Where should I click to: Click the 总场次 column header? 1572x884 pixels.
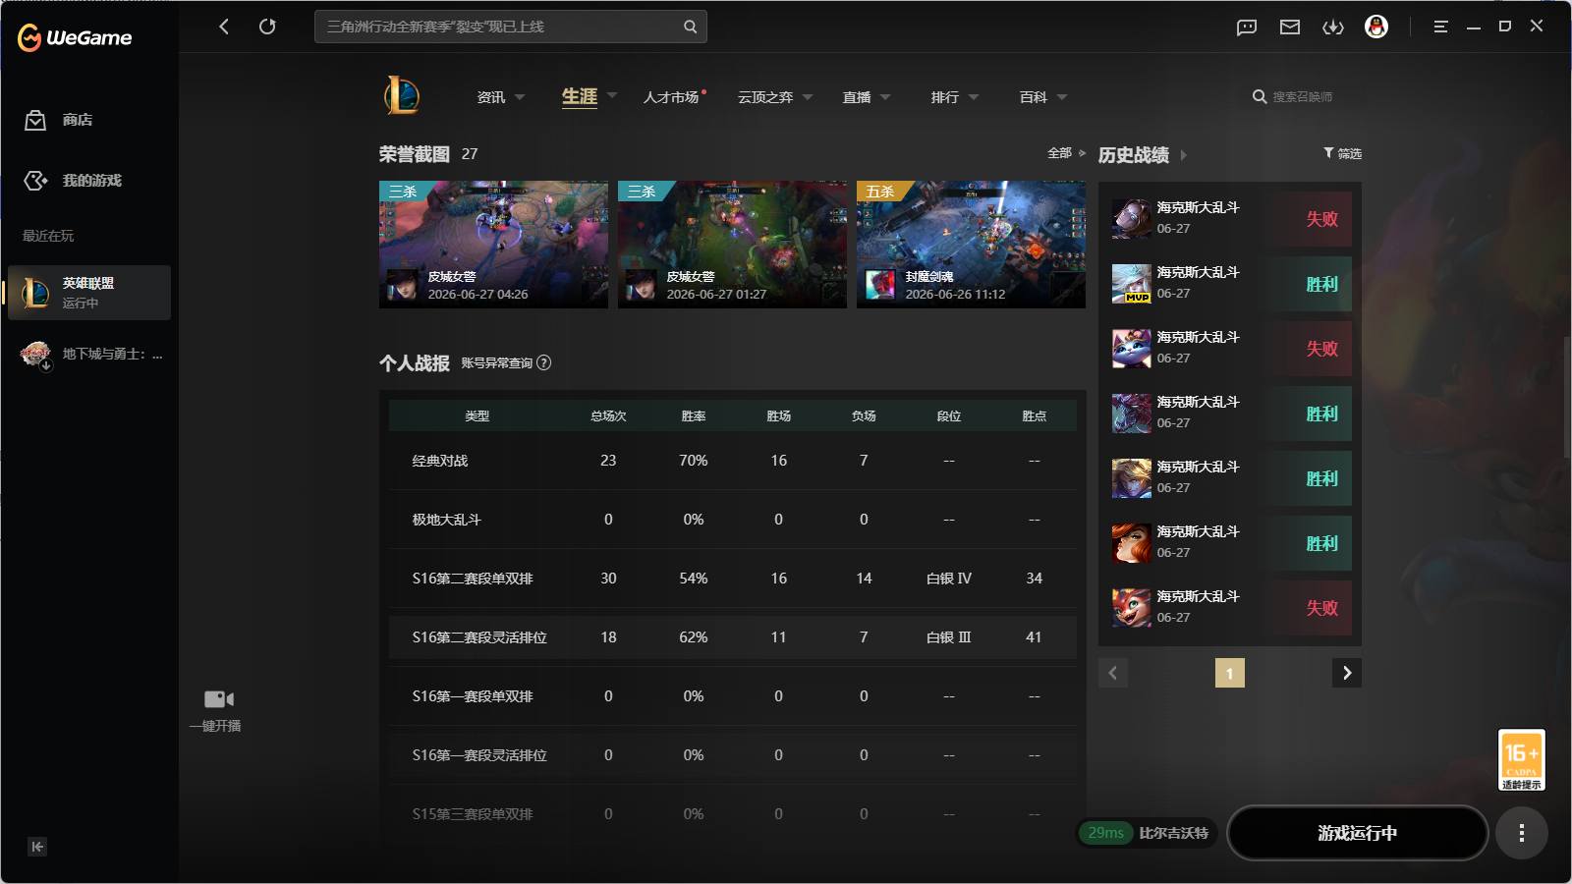(608, 416)
